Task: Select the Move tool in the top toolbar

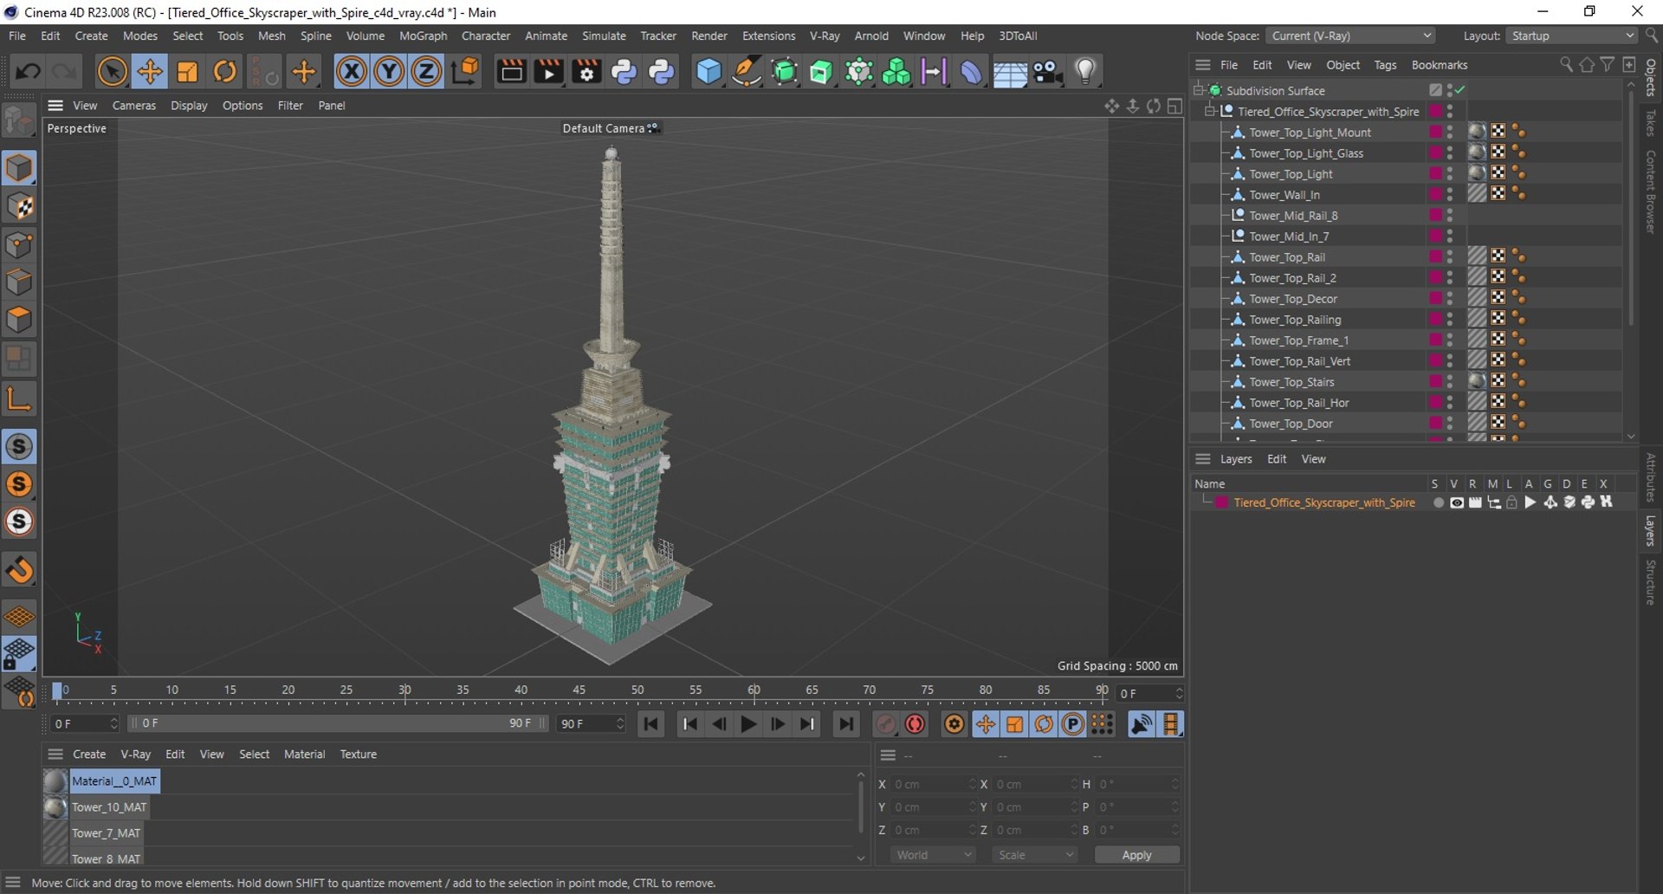Action: [149, 72]
